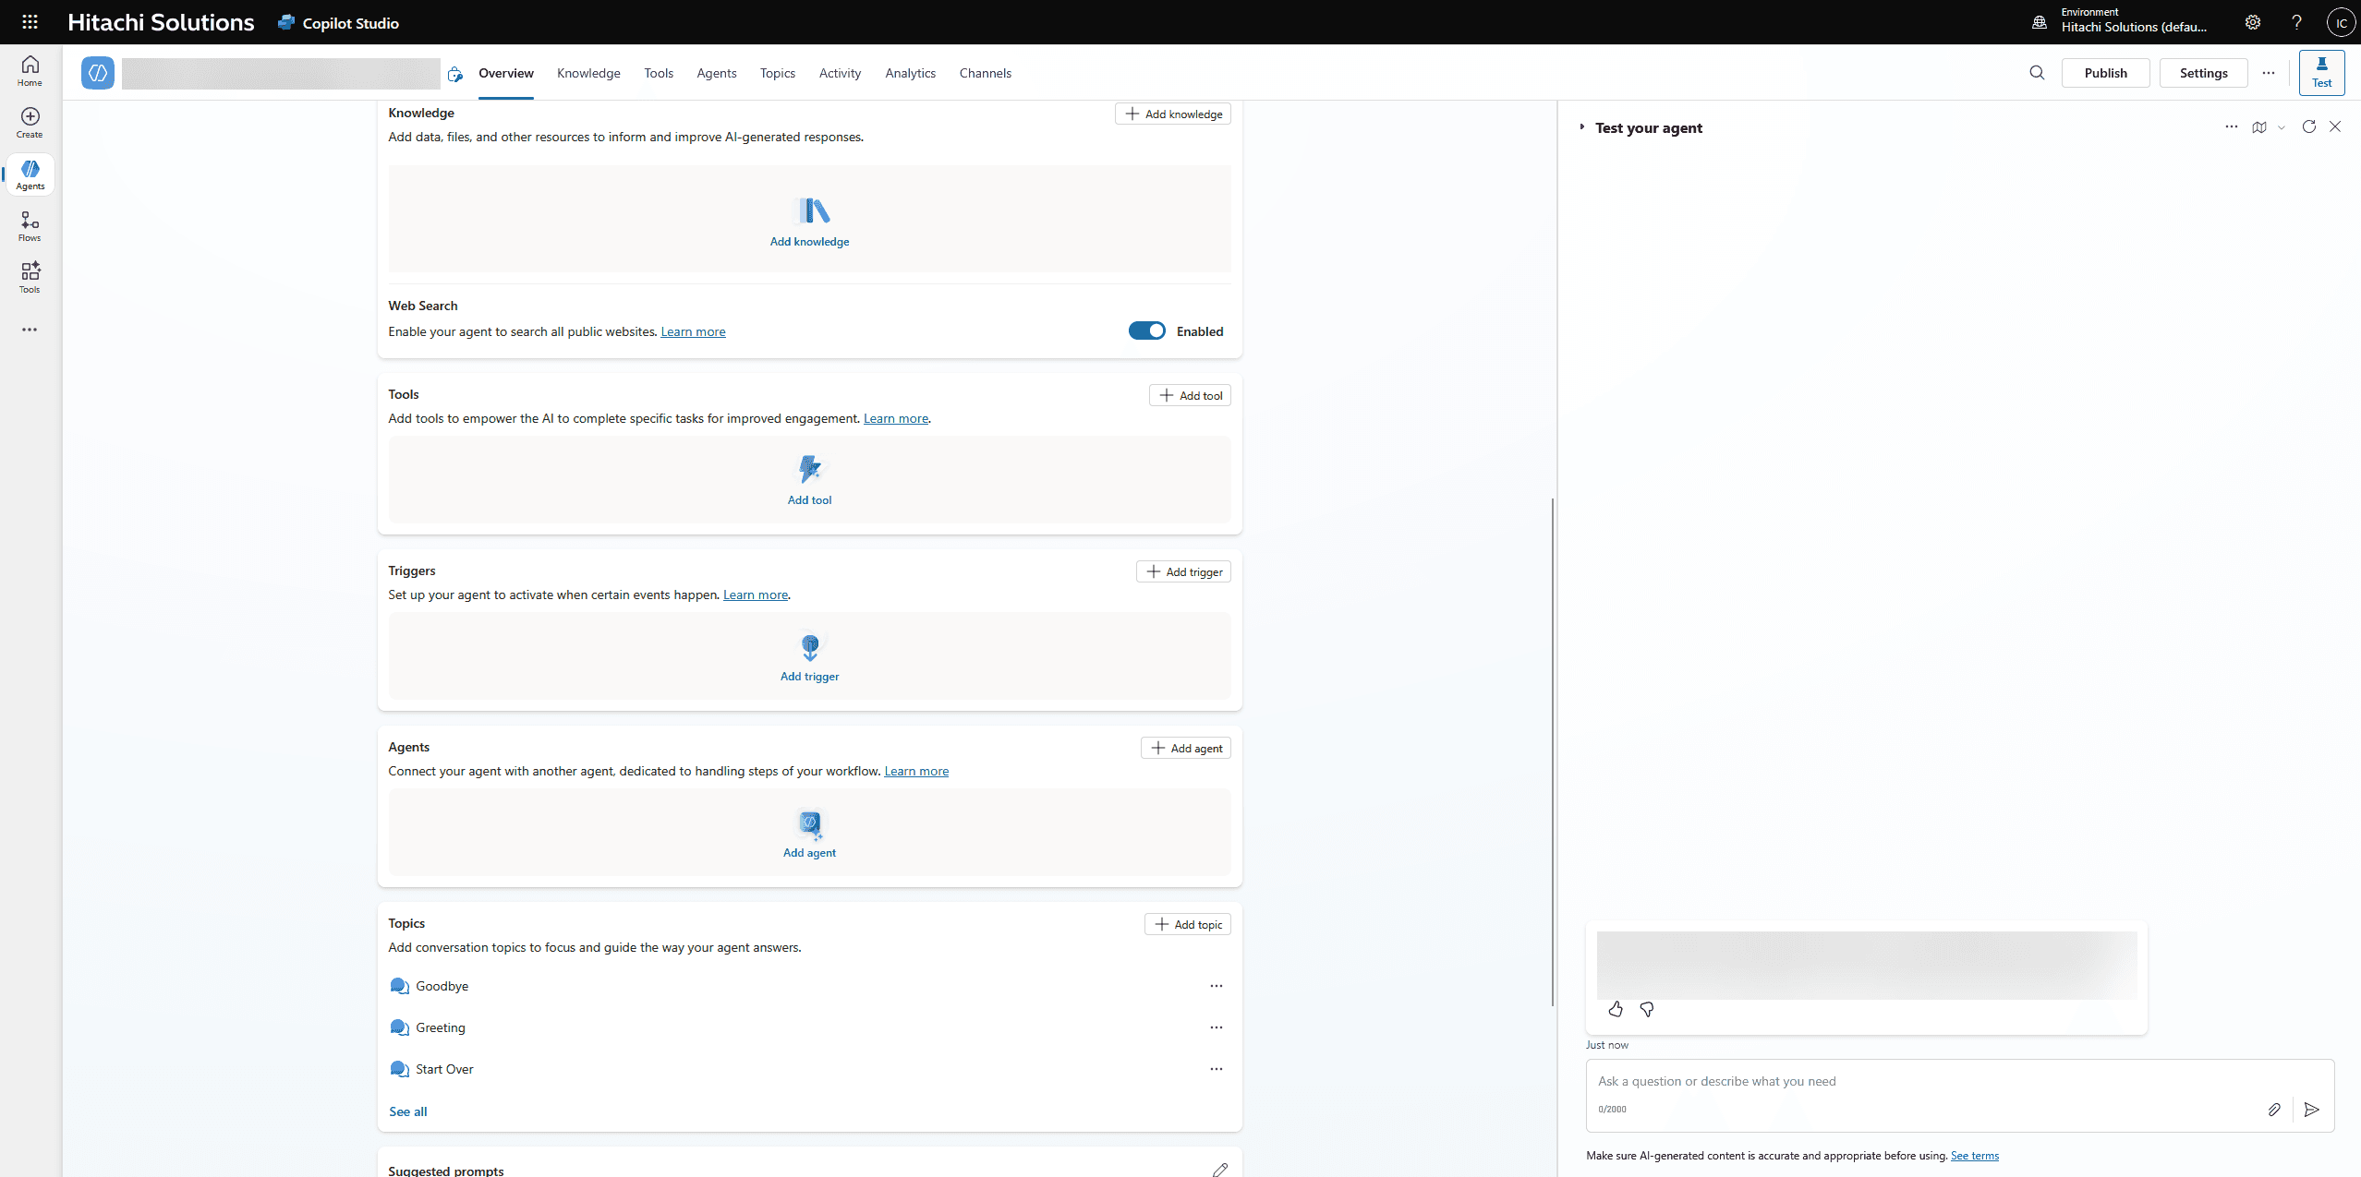
Task: Open the Topics tab
Action: pyautogui.click(x=778, y=73)
